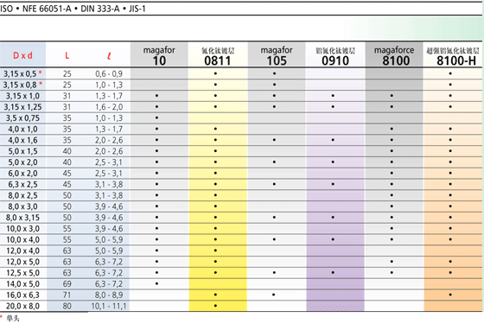This screenshot has height=330, width=484.
Task: Click the 8100-H column header
Action: click(453, 56)
